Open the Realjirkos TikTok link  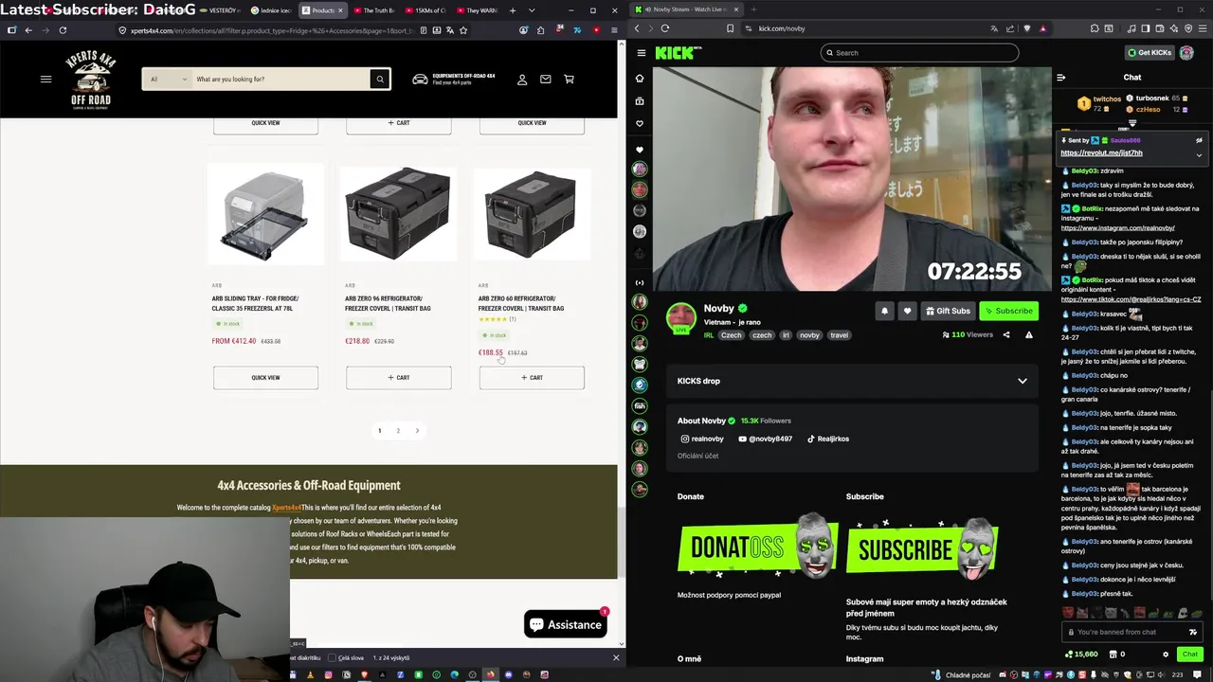(x=827, y=439)
